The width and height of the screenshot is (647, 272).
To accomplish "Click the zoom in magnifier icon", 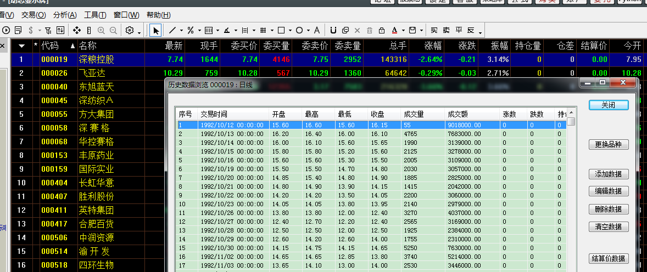I will tap(101, 30).
